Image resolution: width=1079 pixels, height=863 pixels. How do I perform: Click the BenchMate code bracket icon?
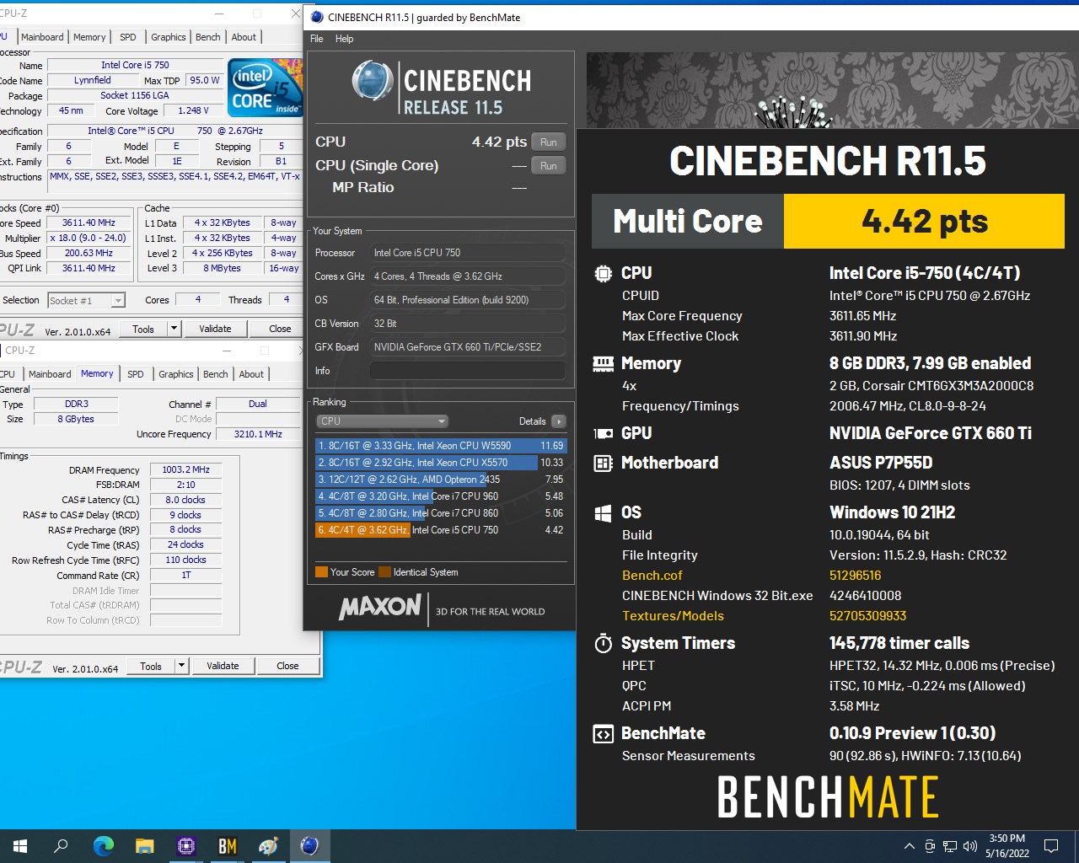pos(603,734)
